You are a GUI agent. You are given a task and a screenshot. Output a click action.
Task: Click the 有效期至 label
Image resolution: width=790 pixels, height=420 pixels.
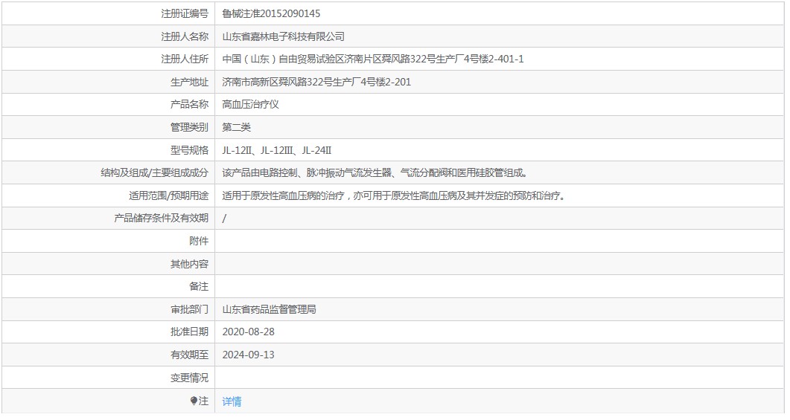[189, 355]
